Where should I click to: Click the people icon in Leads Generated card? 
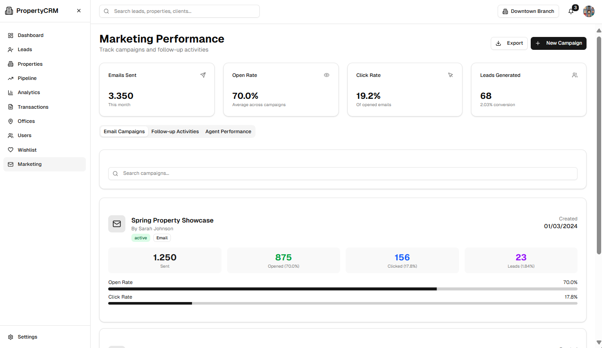click(575, 75)
